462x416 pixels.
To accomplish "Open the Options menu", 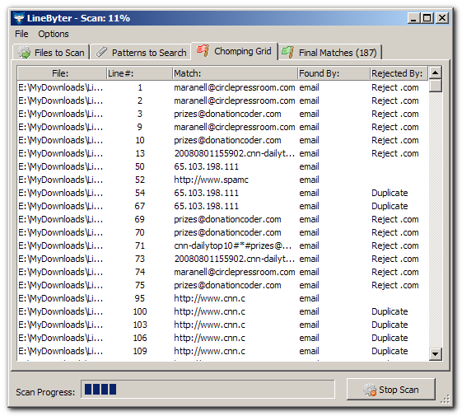I will (54, 34).
